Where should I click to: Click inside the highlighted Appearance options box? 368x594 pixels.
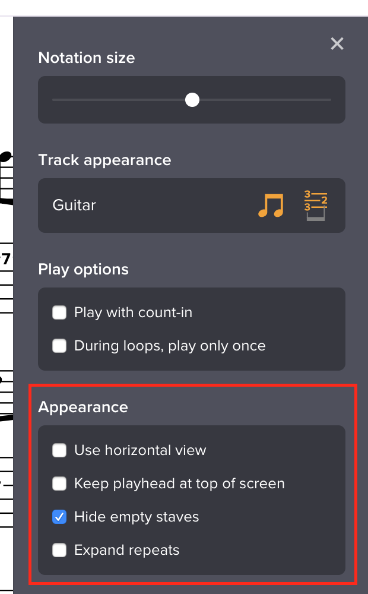pos(192,500)
